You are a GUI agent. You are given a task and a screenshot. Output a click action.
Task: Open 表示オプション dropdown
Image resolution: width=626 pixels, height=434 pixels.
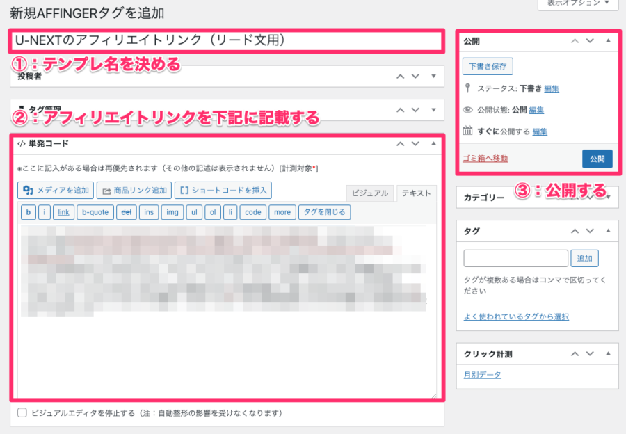tap(579, 3)
